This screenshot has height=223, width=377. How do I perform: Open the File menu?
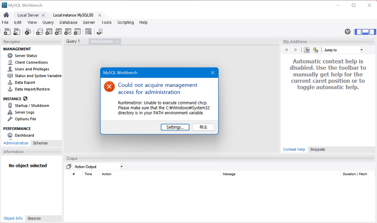pos(5,23)
